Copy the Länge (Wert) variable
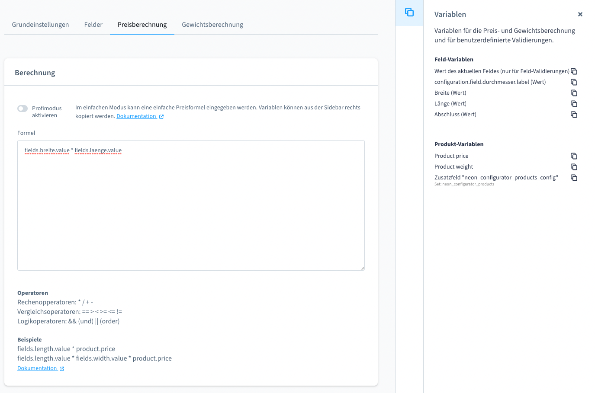The width and height of the screenshot is (595, 393). click(574, 104)
